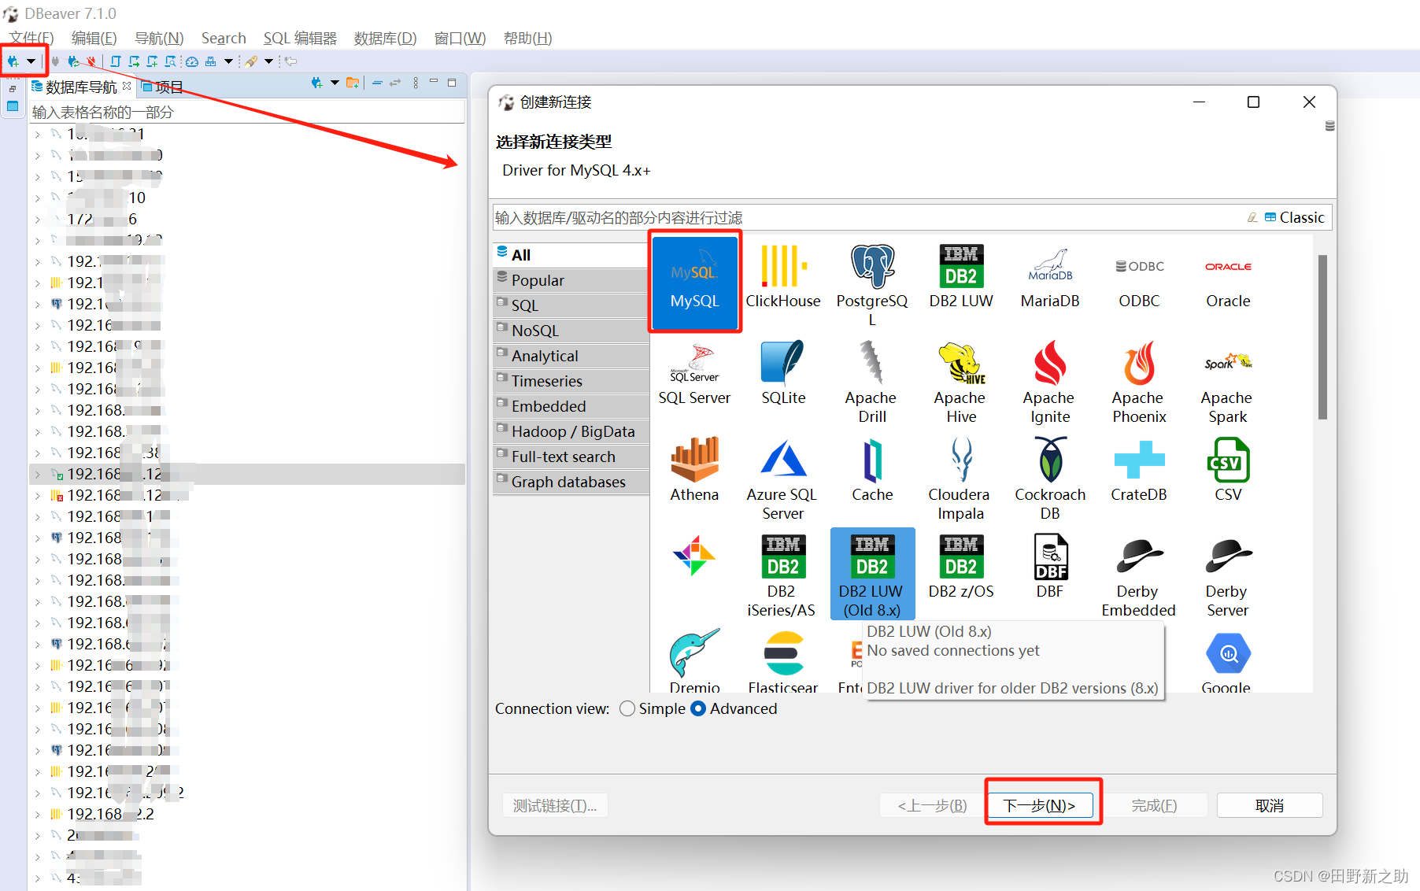
Task: Filter drivers by Full-text search category
Action: click(x=571, y=457)
